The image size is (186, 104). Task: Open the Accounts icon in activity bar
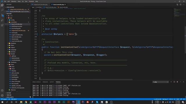coord(2,90)
